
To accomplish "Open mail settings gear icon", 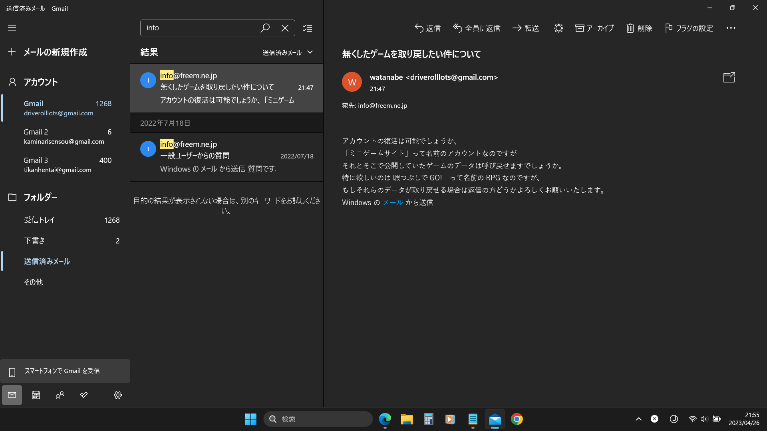I will point(118,395).
